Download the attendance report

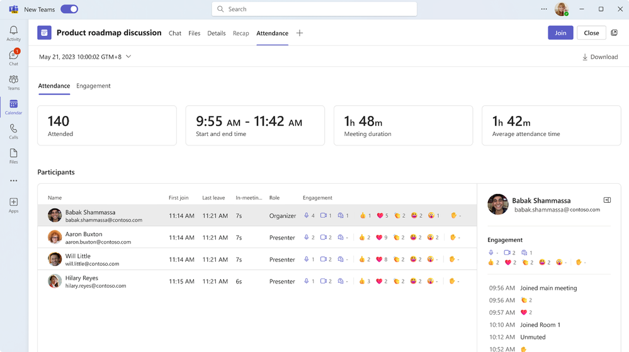coord(599,57)
